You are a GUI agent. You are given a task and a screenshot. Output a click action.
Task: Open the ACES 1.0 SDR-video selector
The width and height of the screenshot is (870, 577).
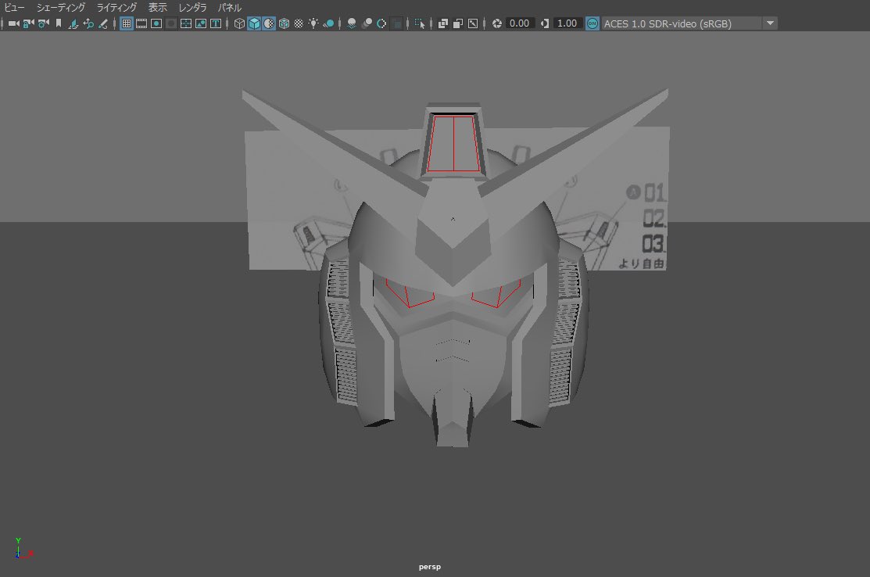click(680, 23)
